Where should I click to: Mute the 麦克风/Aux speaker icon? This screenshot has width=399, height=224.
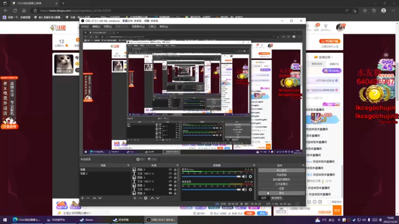tap(244, 177)
